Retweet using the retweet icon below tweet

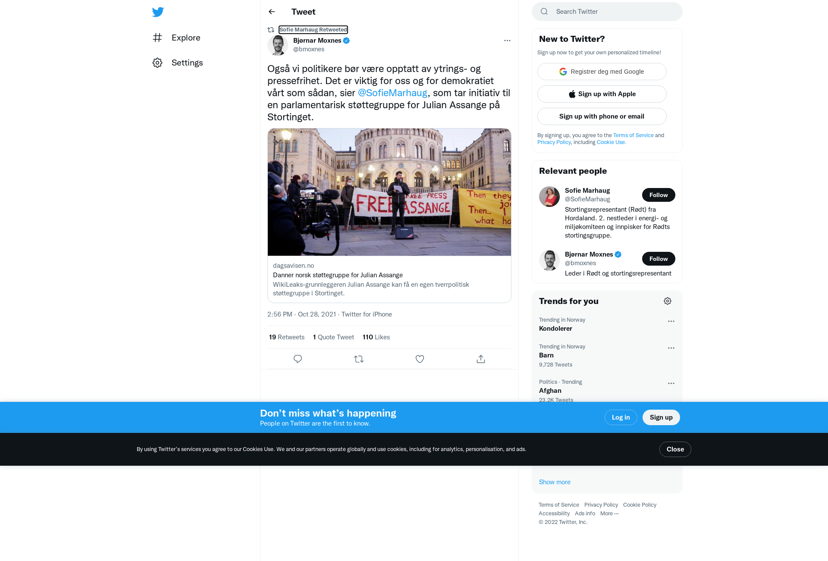[359, 359]
